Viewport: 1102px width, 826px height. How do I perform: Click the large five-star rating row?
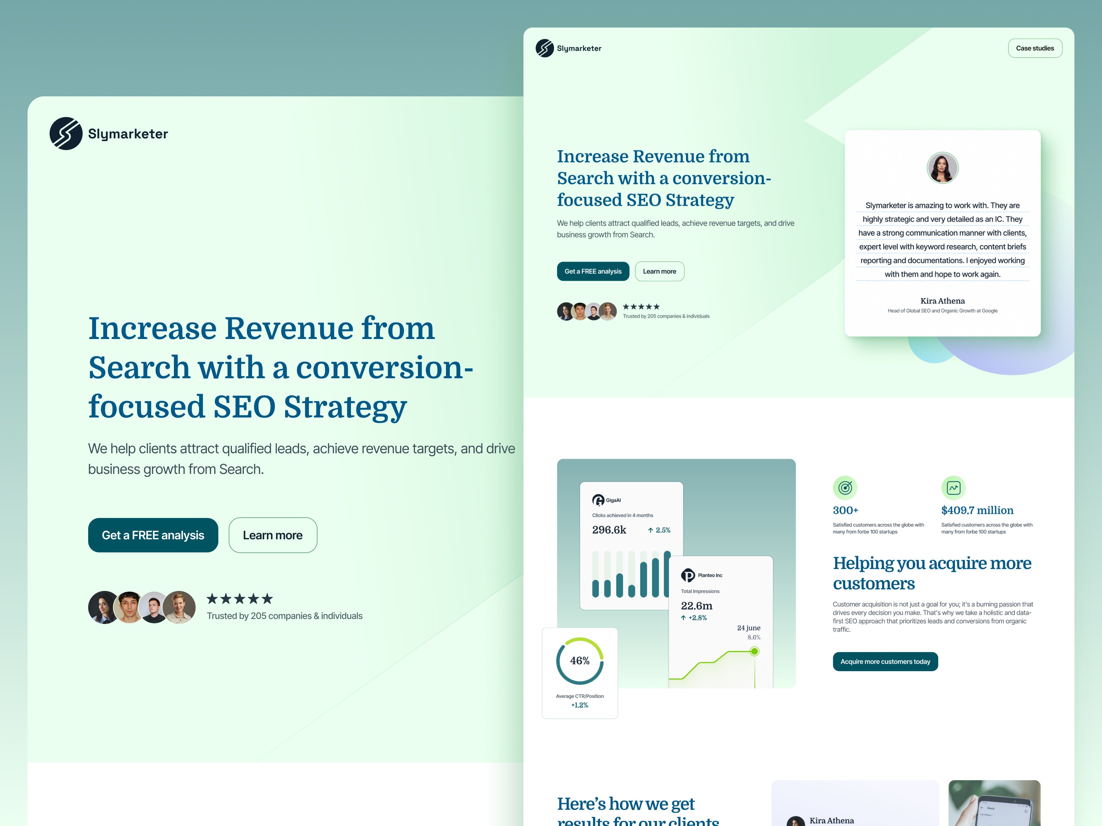pyautogui.click(x=240, y=599)
